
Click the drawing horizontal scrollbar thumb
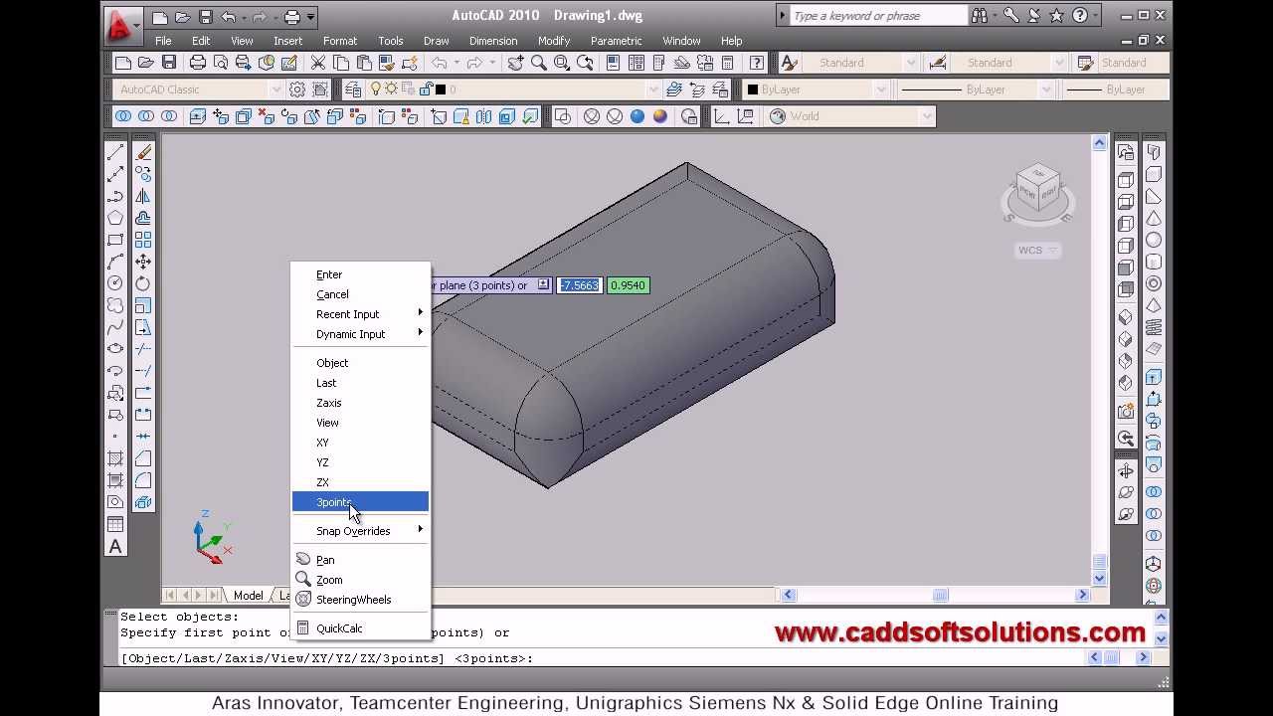tap(940, 595)
